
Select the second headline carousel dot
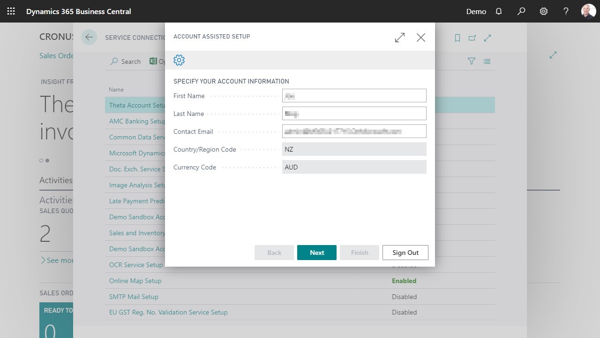pos(47,161)
